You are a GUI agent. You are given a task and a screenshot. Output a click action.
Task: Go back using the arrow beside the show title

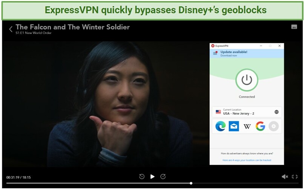tap(11, 29)
